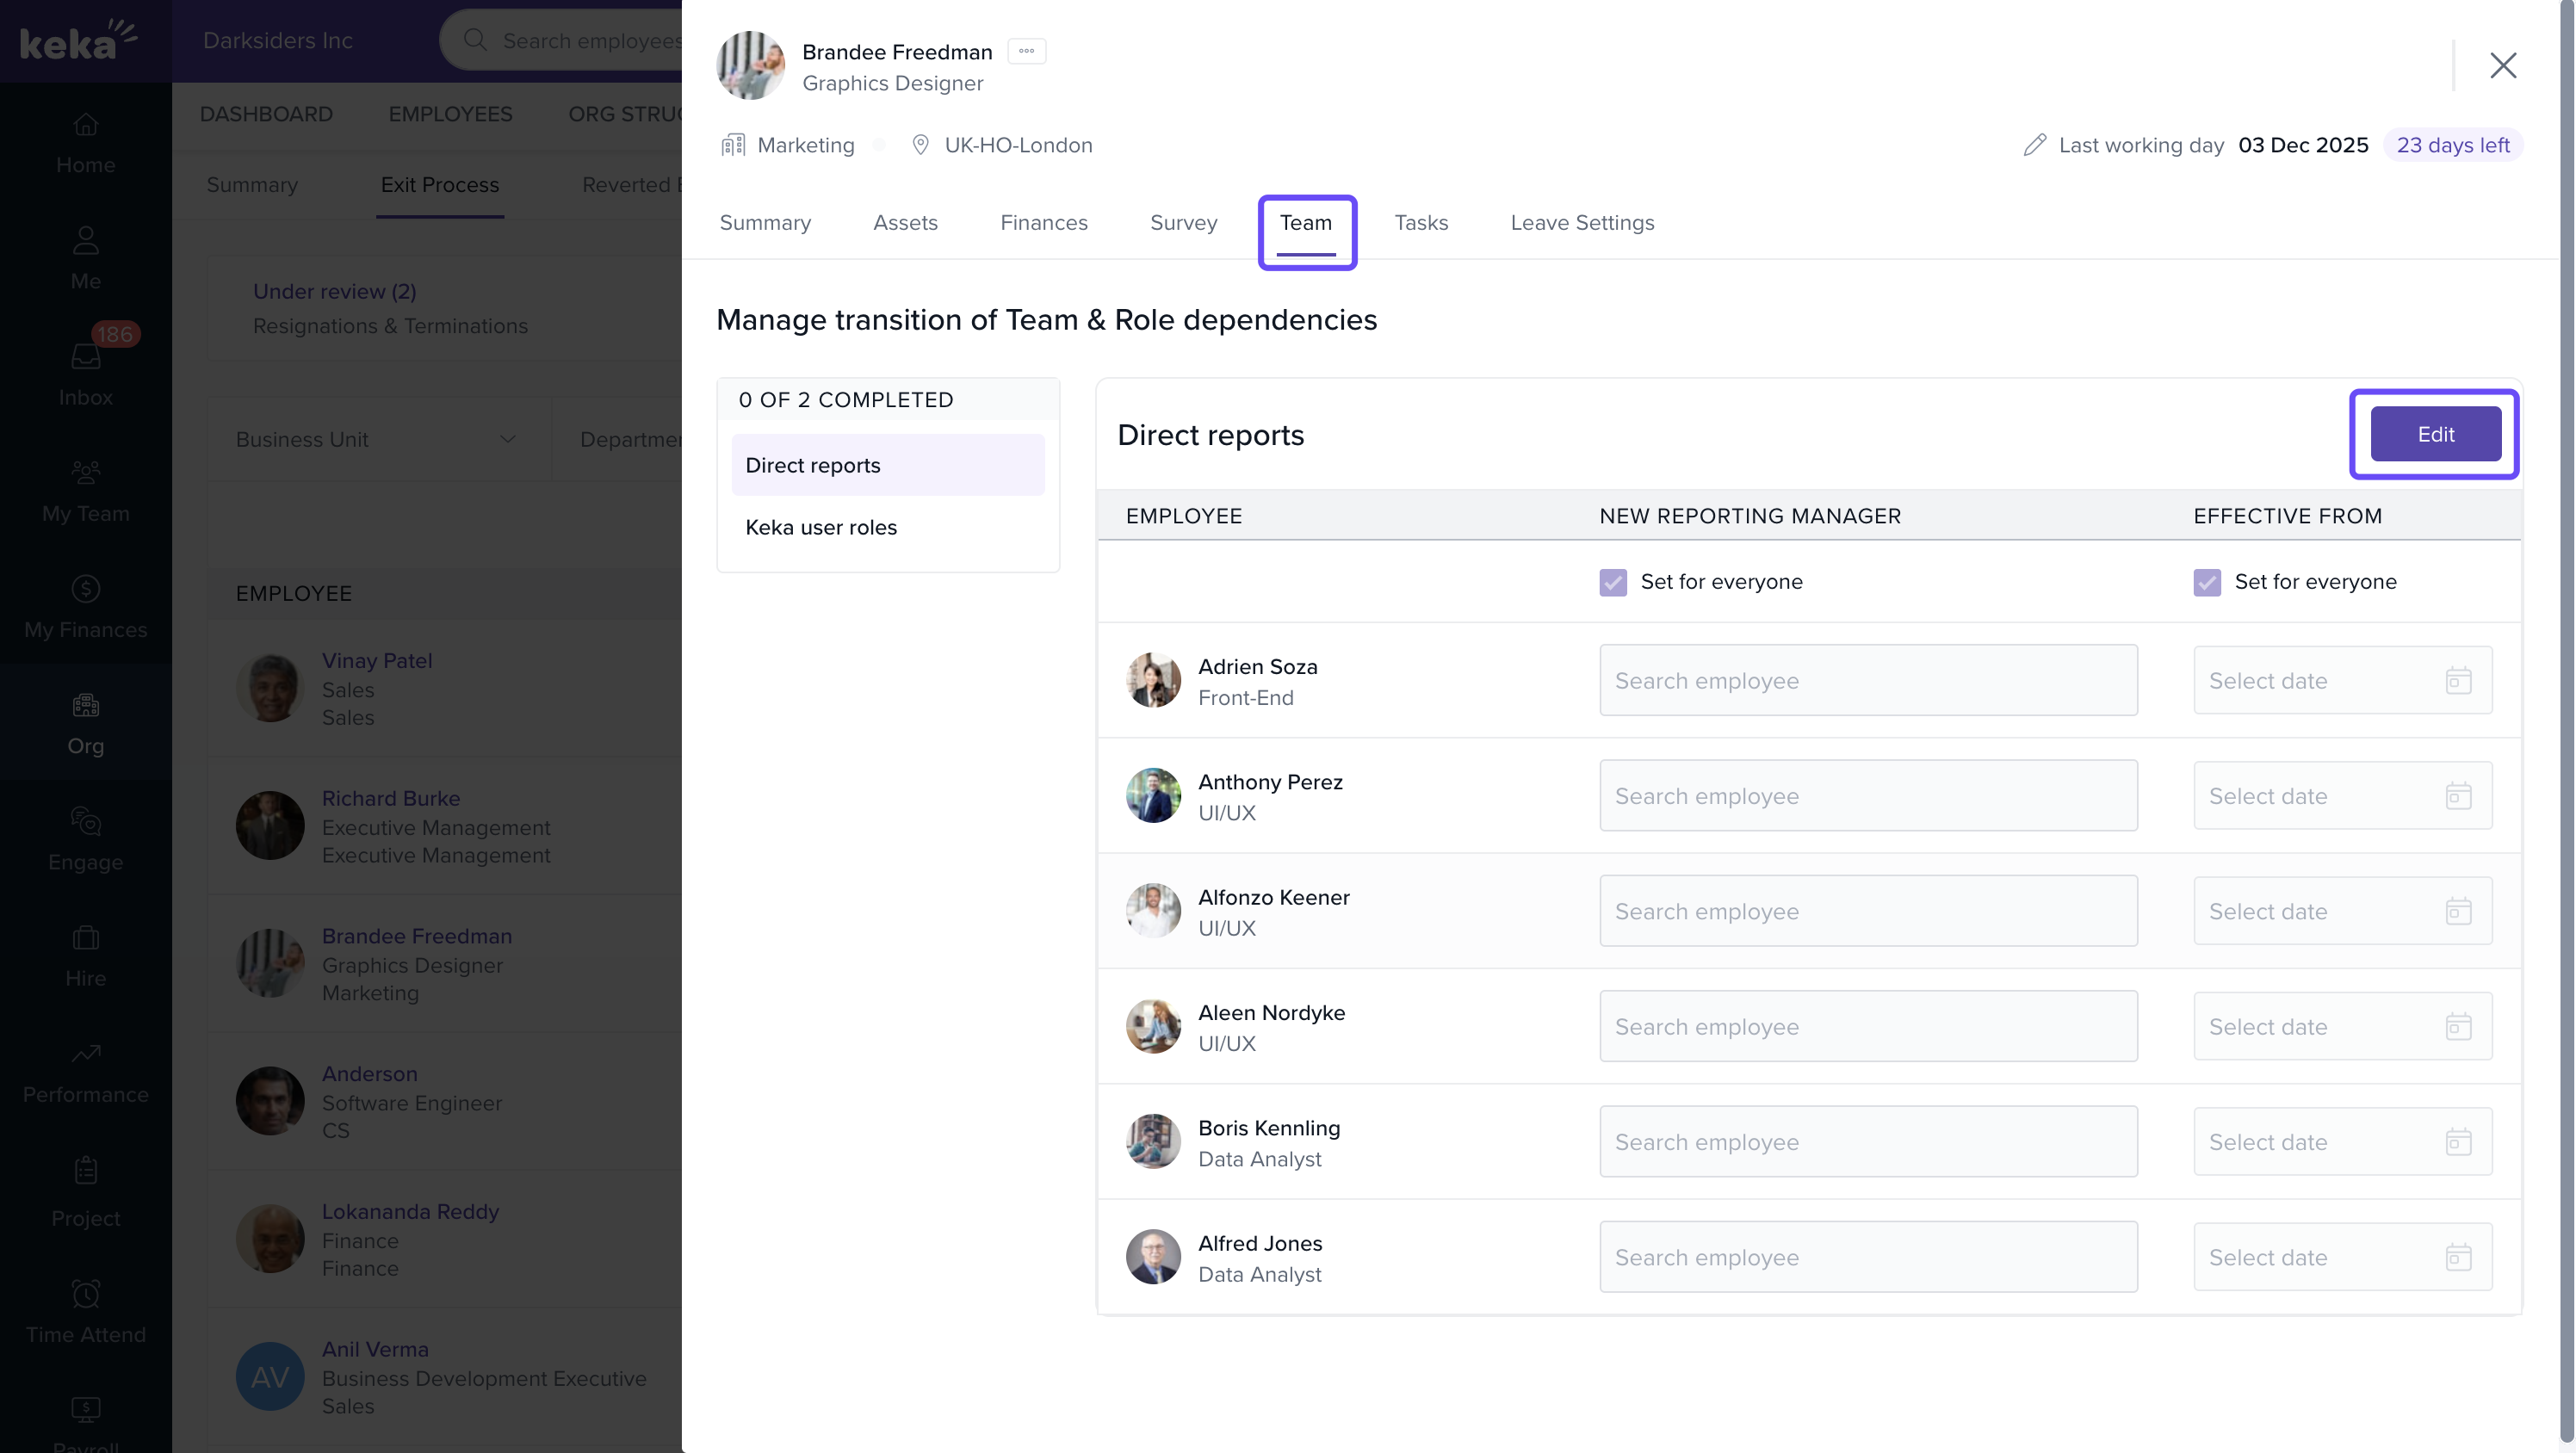Switch to the Tasks tab
Image resolution: width=2576 pixels, height=1453 pixels.
(1420, 223)
